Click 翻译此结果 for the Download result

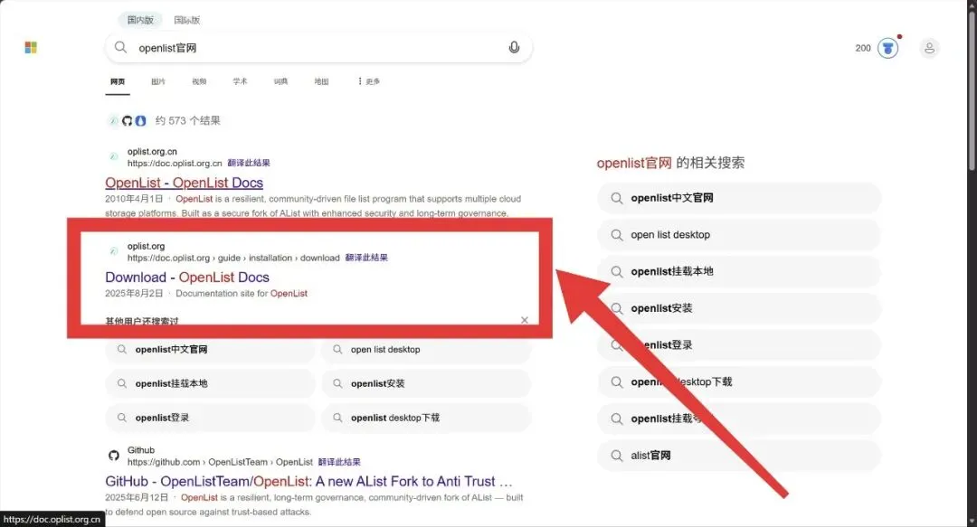(x=366, y=258)
